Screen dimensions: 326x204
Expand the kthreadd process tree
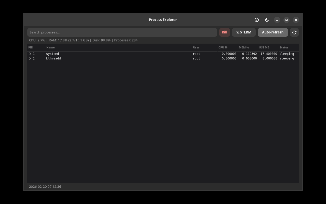tap(30, 58)
